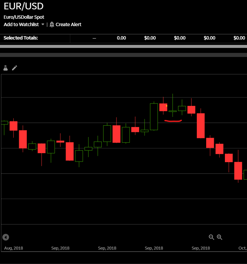Screen dimensions: 247x264
Task: Click the Euro/USDollar Spot description
Action: [x=24, y=17]
